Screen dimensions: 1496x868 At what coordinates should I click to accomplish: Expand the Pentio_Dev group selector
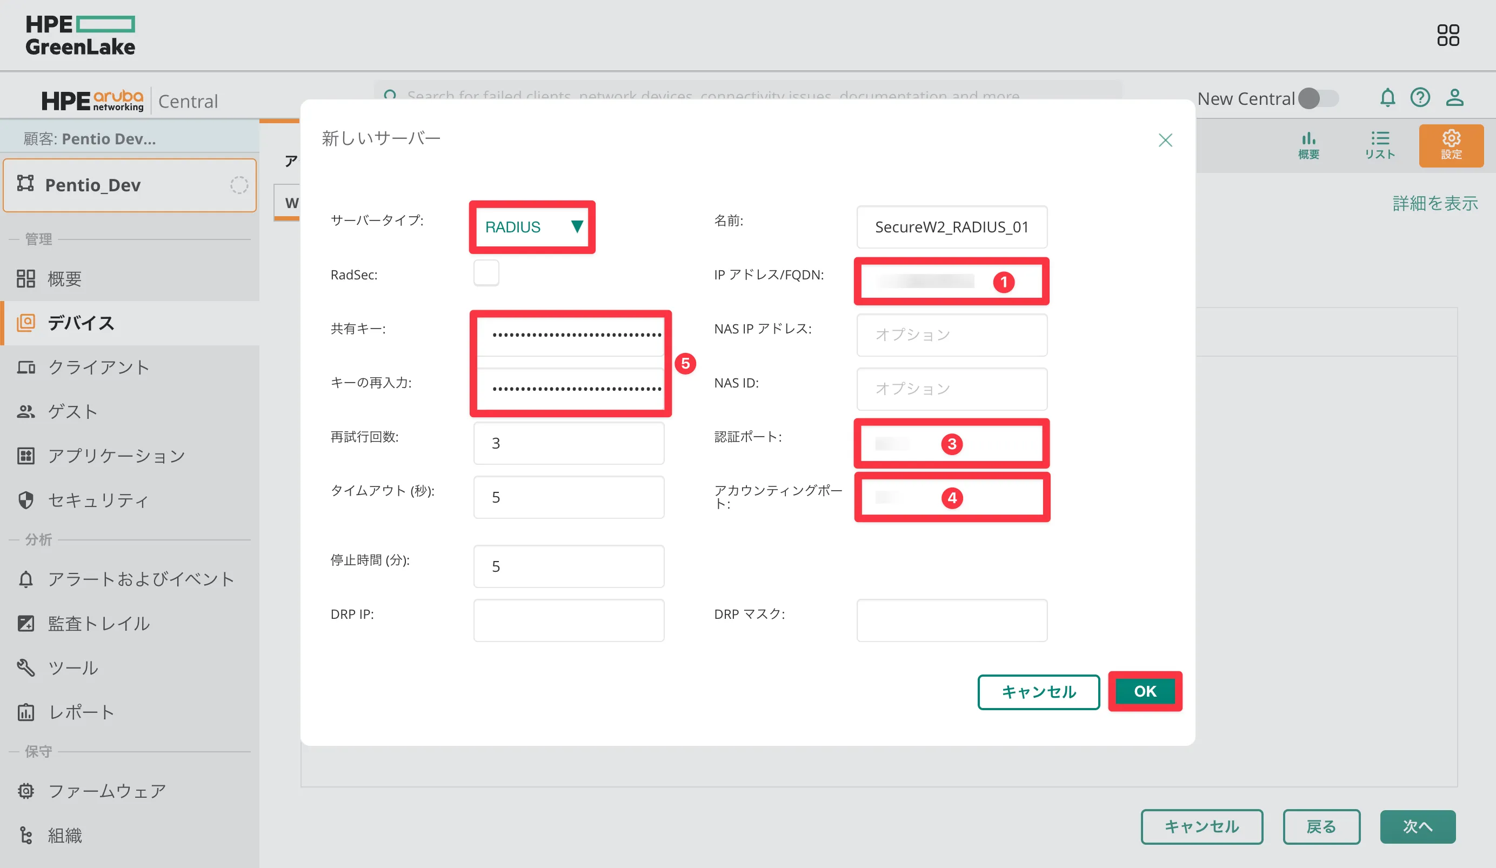129,185
